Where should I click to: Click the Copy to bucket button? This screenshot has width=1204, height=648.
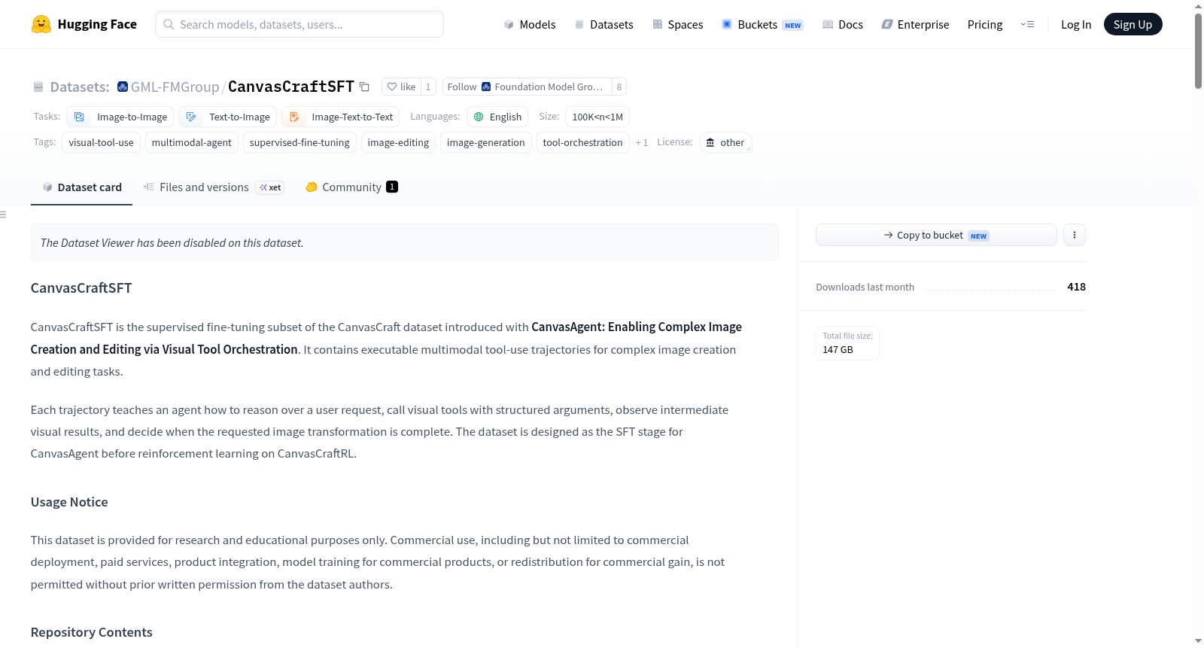click(x=936, y=235)
